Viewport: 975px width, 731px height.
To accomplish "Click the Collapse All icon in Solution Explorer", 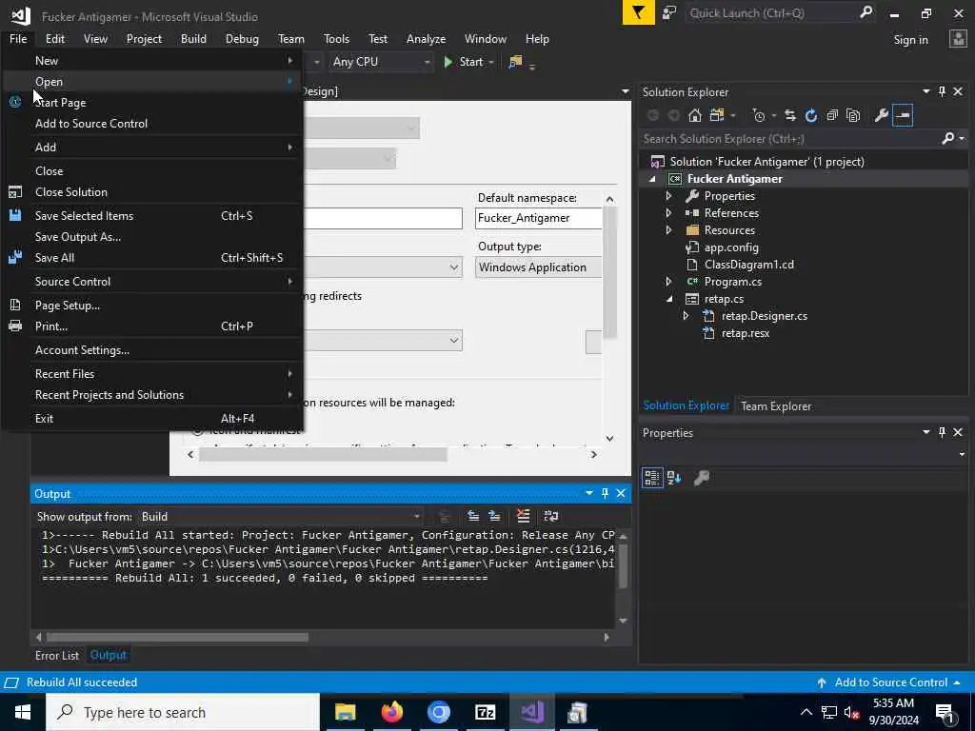I will pos(832,115).
